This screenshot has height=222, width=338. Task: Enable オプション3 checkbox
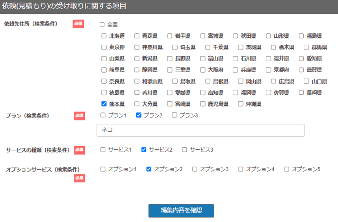coord(195,169)
